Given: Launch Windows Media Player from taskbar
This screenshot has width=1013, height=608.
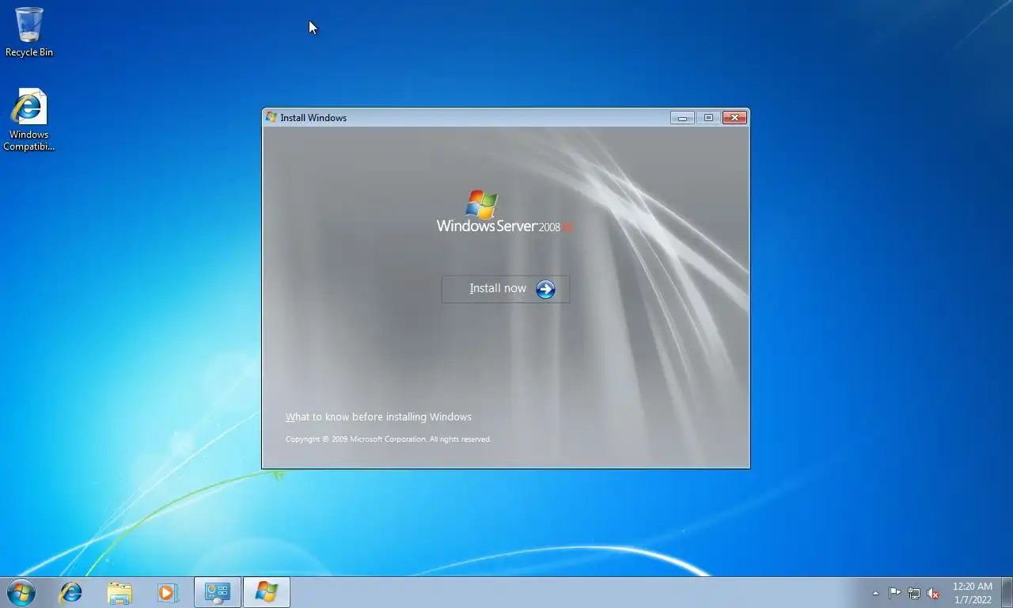Looking at the screenshot, I should coord(167,592).
